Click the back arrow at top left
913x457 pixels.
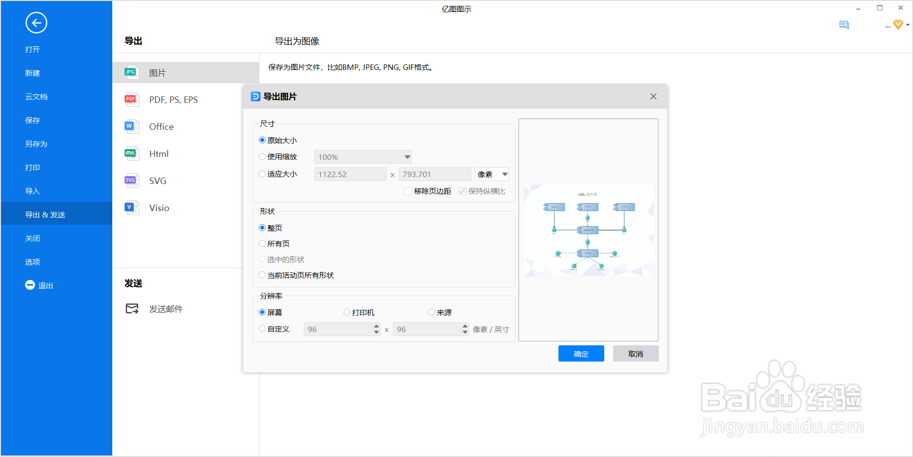(x=36, y=23)
